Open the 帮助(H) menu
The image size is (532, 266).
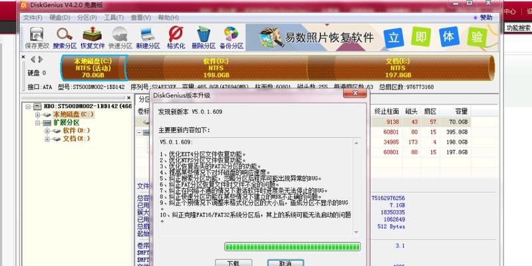(x=168, y=18)
